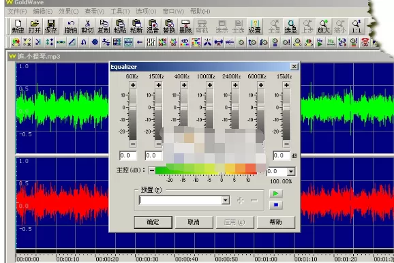Click the 60Hz dB value input field

(128, 156)
